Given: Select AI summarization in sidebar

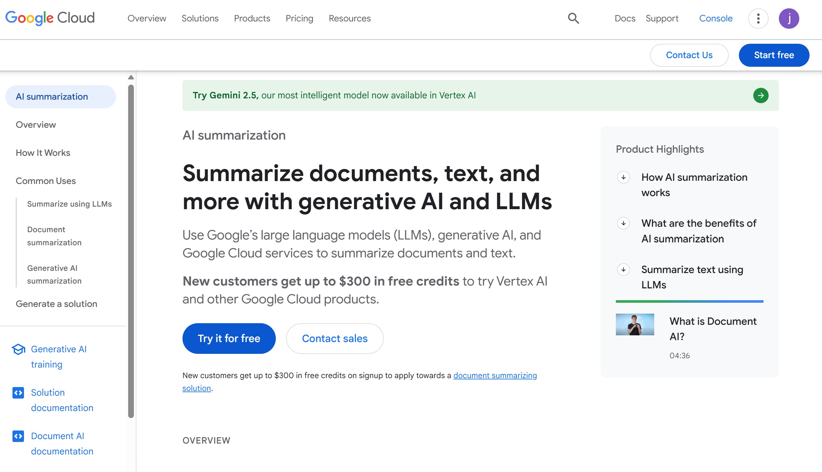Looking at the screenshot, I should [x=61, y=97].
